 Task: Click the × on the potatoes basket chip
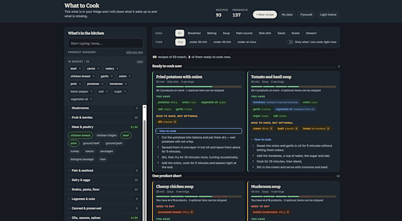coord(102,84)
